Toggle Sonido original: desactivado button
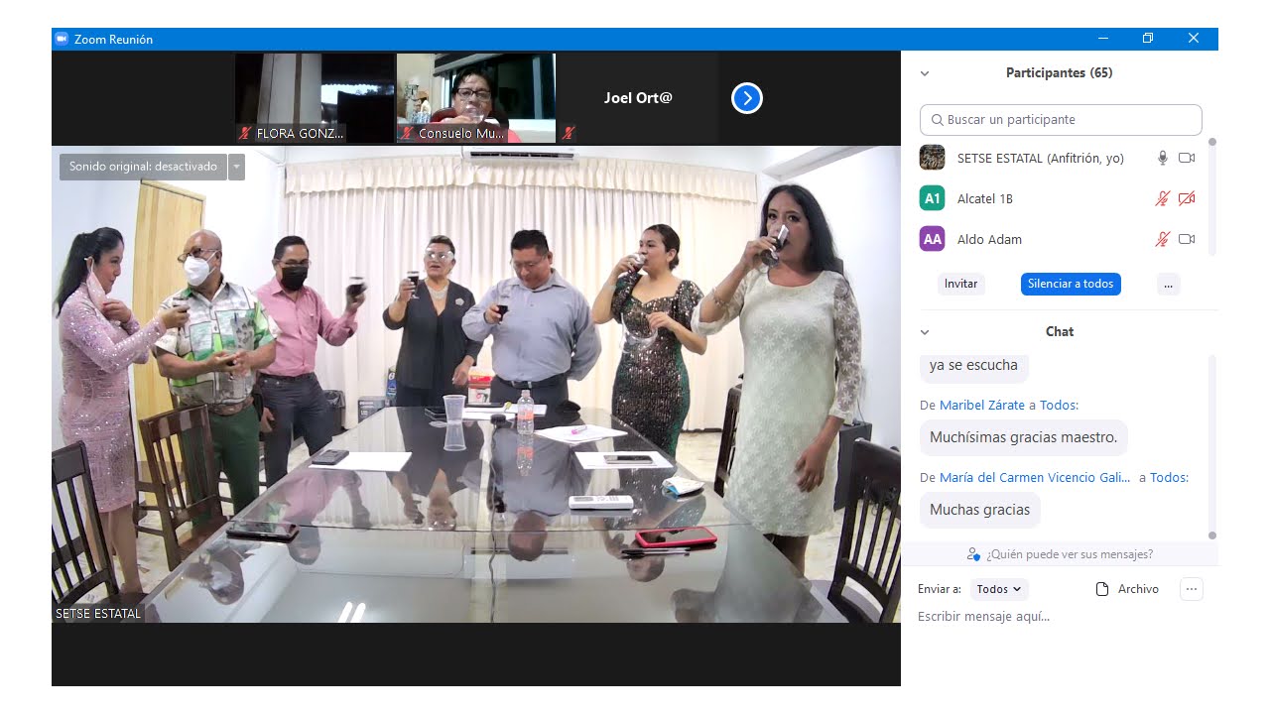 pos(143,167)
